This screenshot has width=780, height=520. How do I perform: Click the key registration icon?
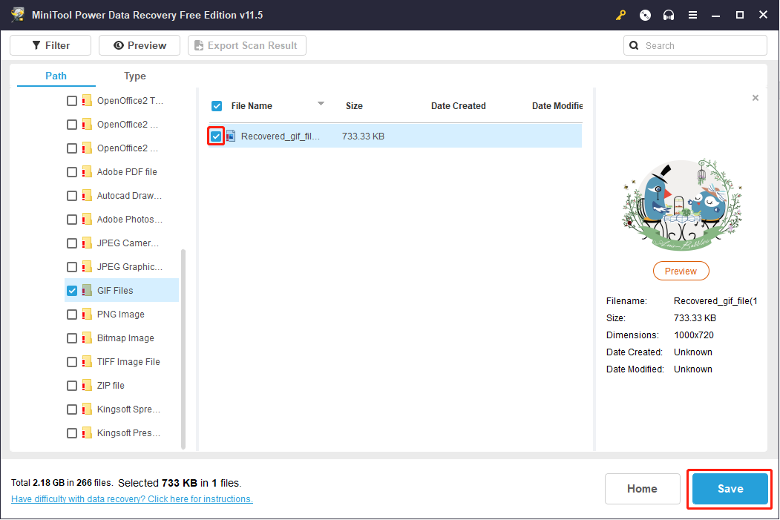tap(621, 16)
